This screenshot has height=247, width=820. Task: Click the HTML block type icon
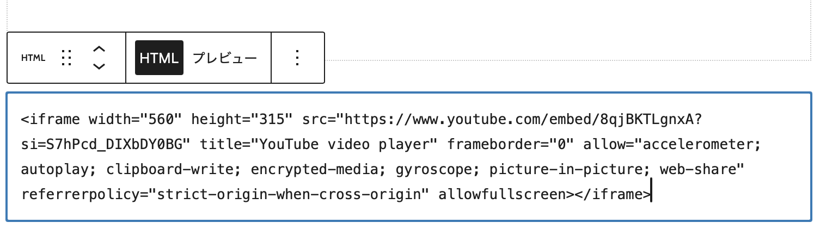click(33, 58)
